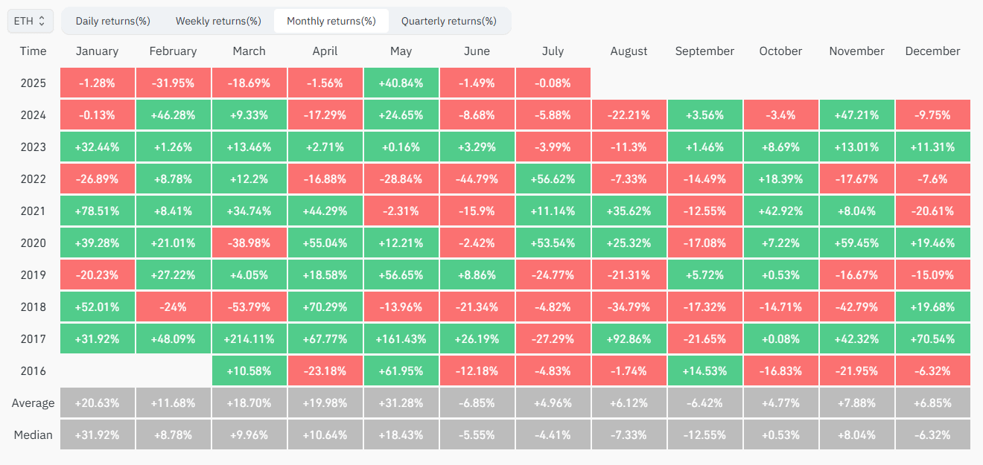
Task: Click the January column header
Action: coord(97,51)
